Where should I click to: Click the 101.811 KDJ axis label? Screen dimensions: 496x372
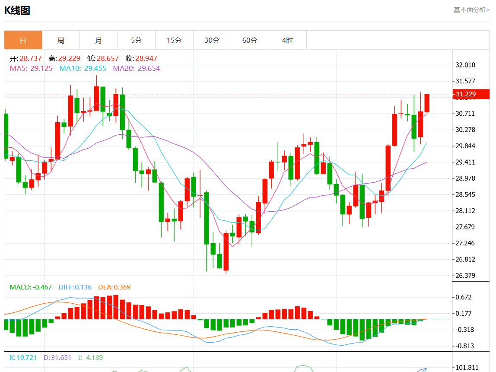467,368
